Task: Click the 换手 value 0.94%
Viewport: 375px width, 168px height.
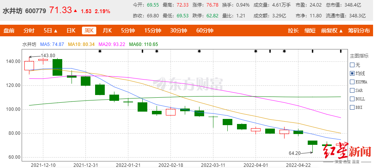Action: point(242,5)
